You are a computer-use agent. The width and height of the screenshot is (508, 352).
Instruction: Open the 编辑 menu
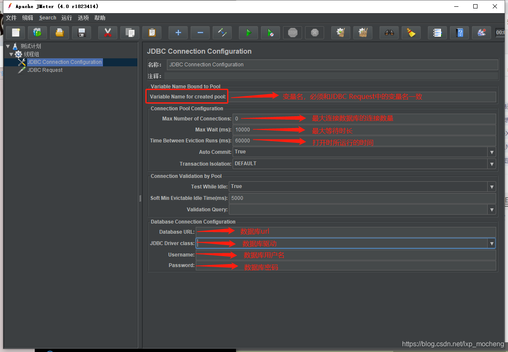tap(28, 18)
